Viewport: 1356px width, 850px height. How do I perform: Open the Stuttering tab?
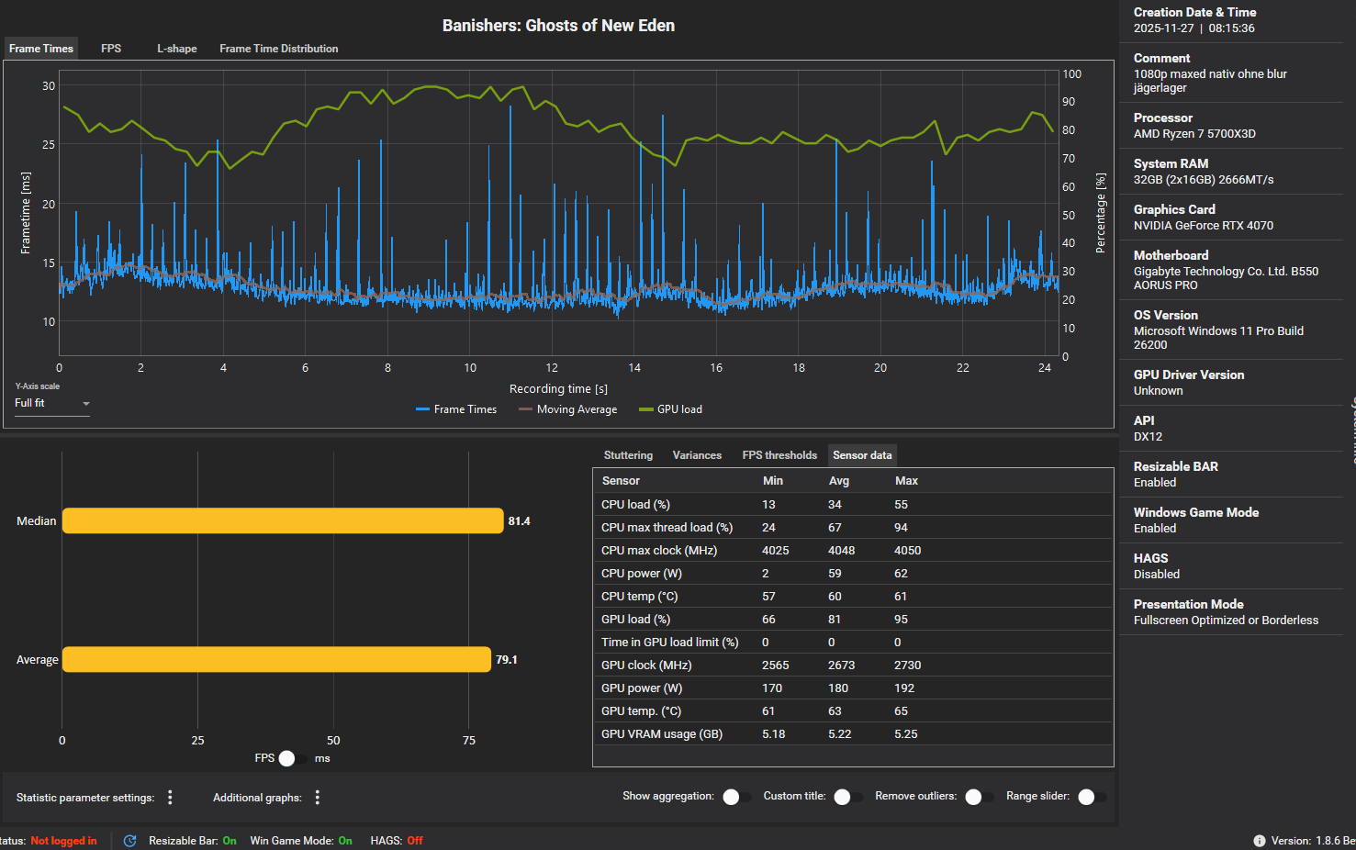[629, 455]
